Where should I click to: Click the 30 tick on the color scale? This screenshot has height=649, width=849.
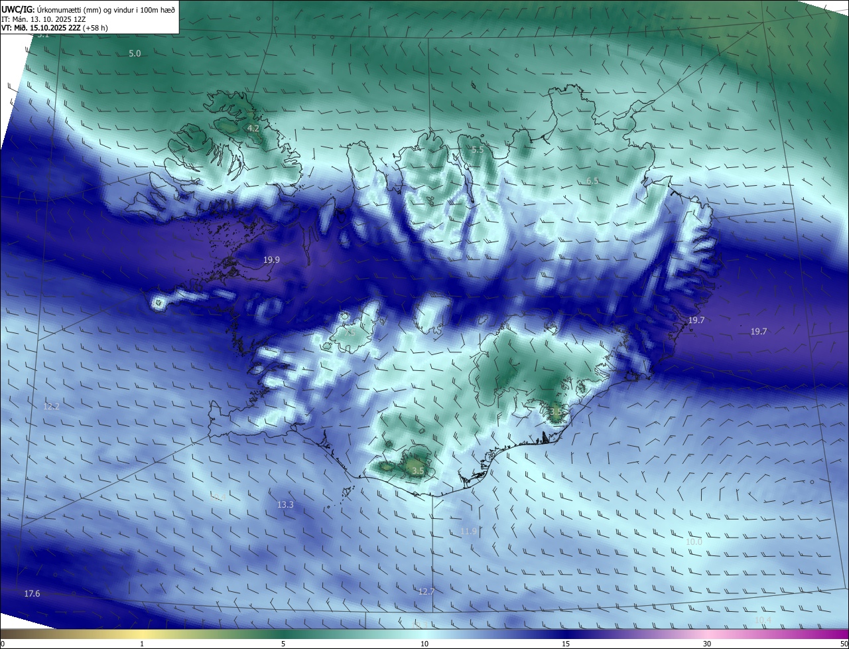tap(707, 644)
